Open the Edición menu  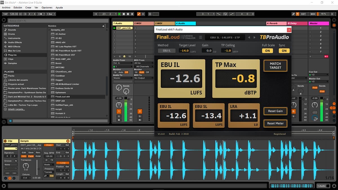click(x=18, y=8)
